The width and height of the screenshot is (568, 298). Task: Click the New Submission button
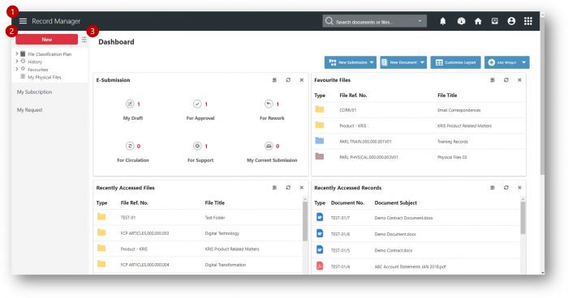(351, 62)
